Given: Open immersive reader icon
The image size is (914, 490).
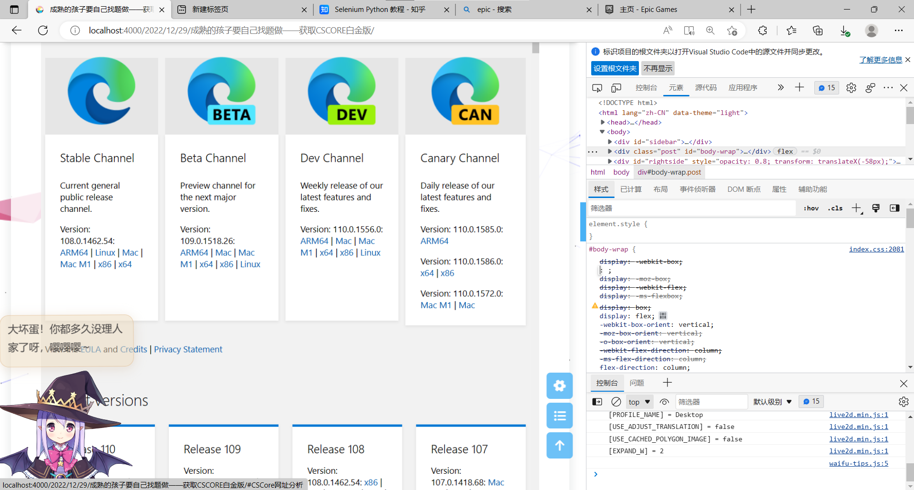Looking at the screenshot, I should click(689, 31).
